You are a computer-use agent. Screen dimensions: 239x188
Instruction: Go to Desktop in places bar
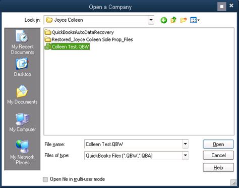point(22,67)
